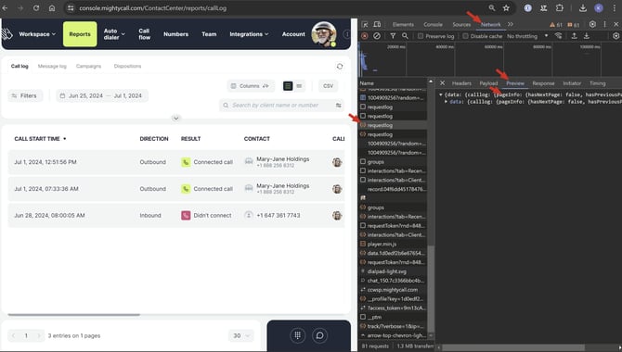Sort by Call Start Time column

40,139
